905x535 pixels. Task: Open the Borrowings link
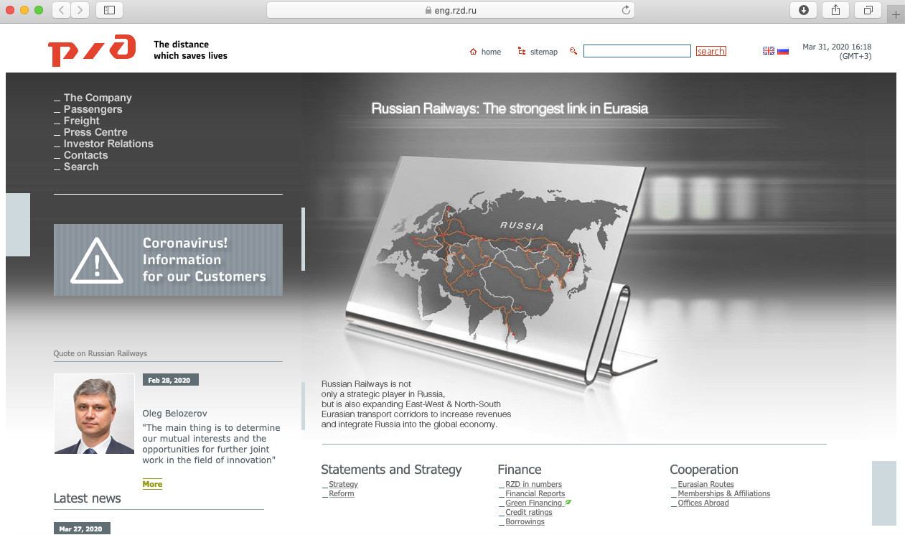(525, 521)
